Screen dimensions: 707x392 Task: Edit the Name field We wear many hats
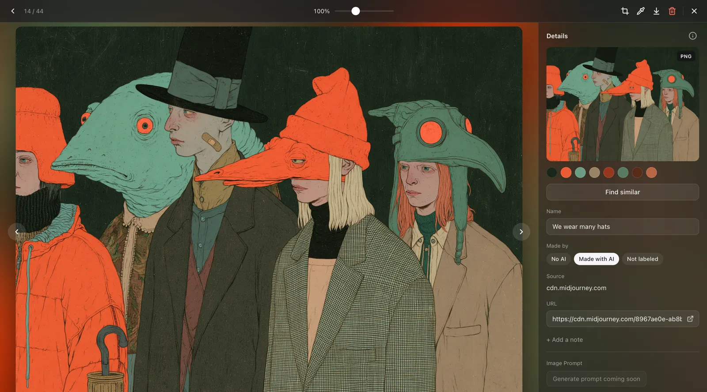pyautogui.click(x=623, y=227)
